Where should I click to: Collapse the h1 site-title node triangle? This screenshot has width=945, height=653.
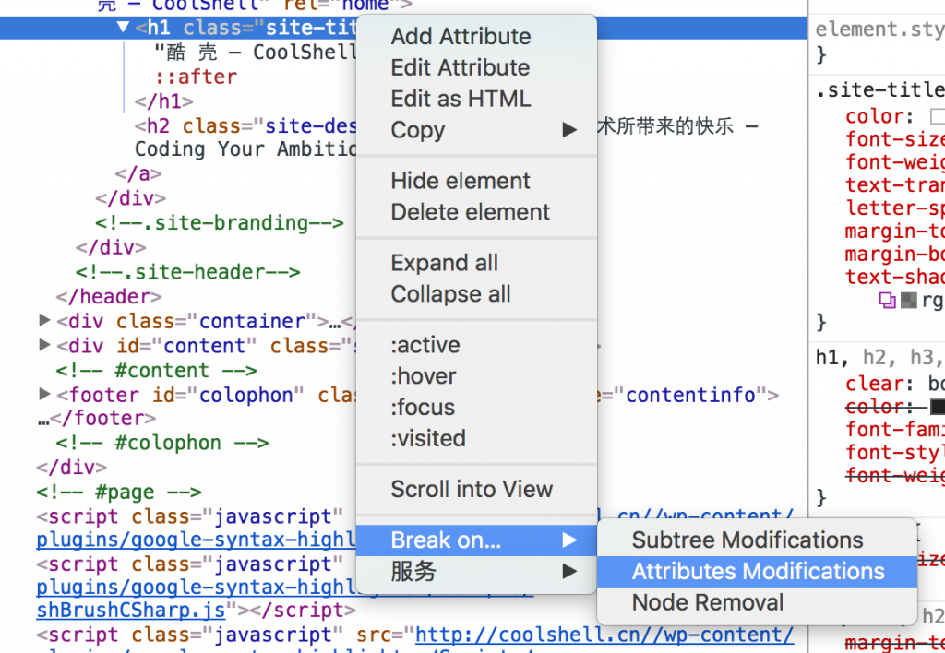click(123, 27)
